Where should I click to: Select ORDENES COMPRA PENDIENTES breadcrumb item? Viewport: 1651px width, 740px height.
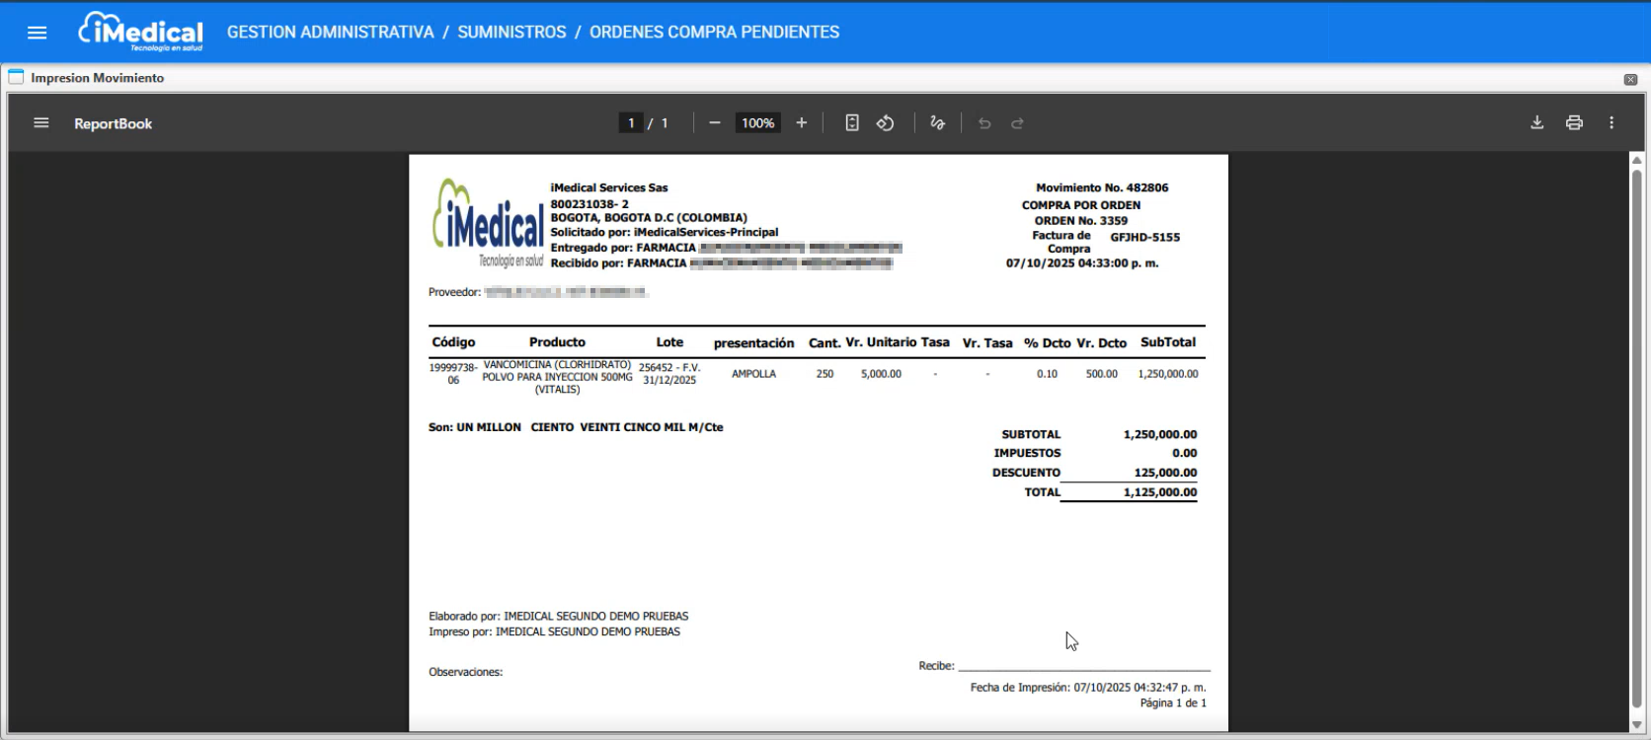(714, 33)
